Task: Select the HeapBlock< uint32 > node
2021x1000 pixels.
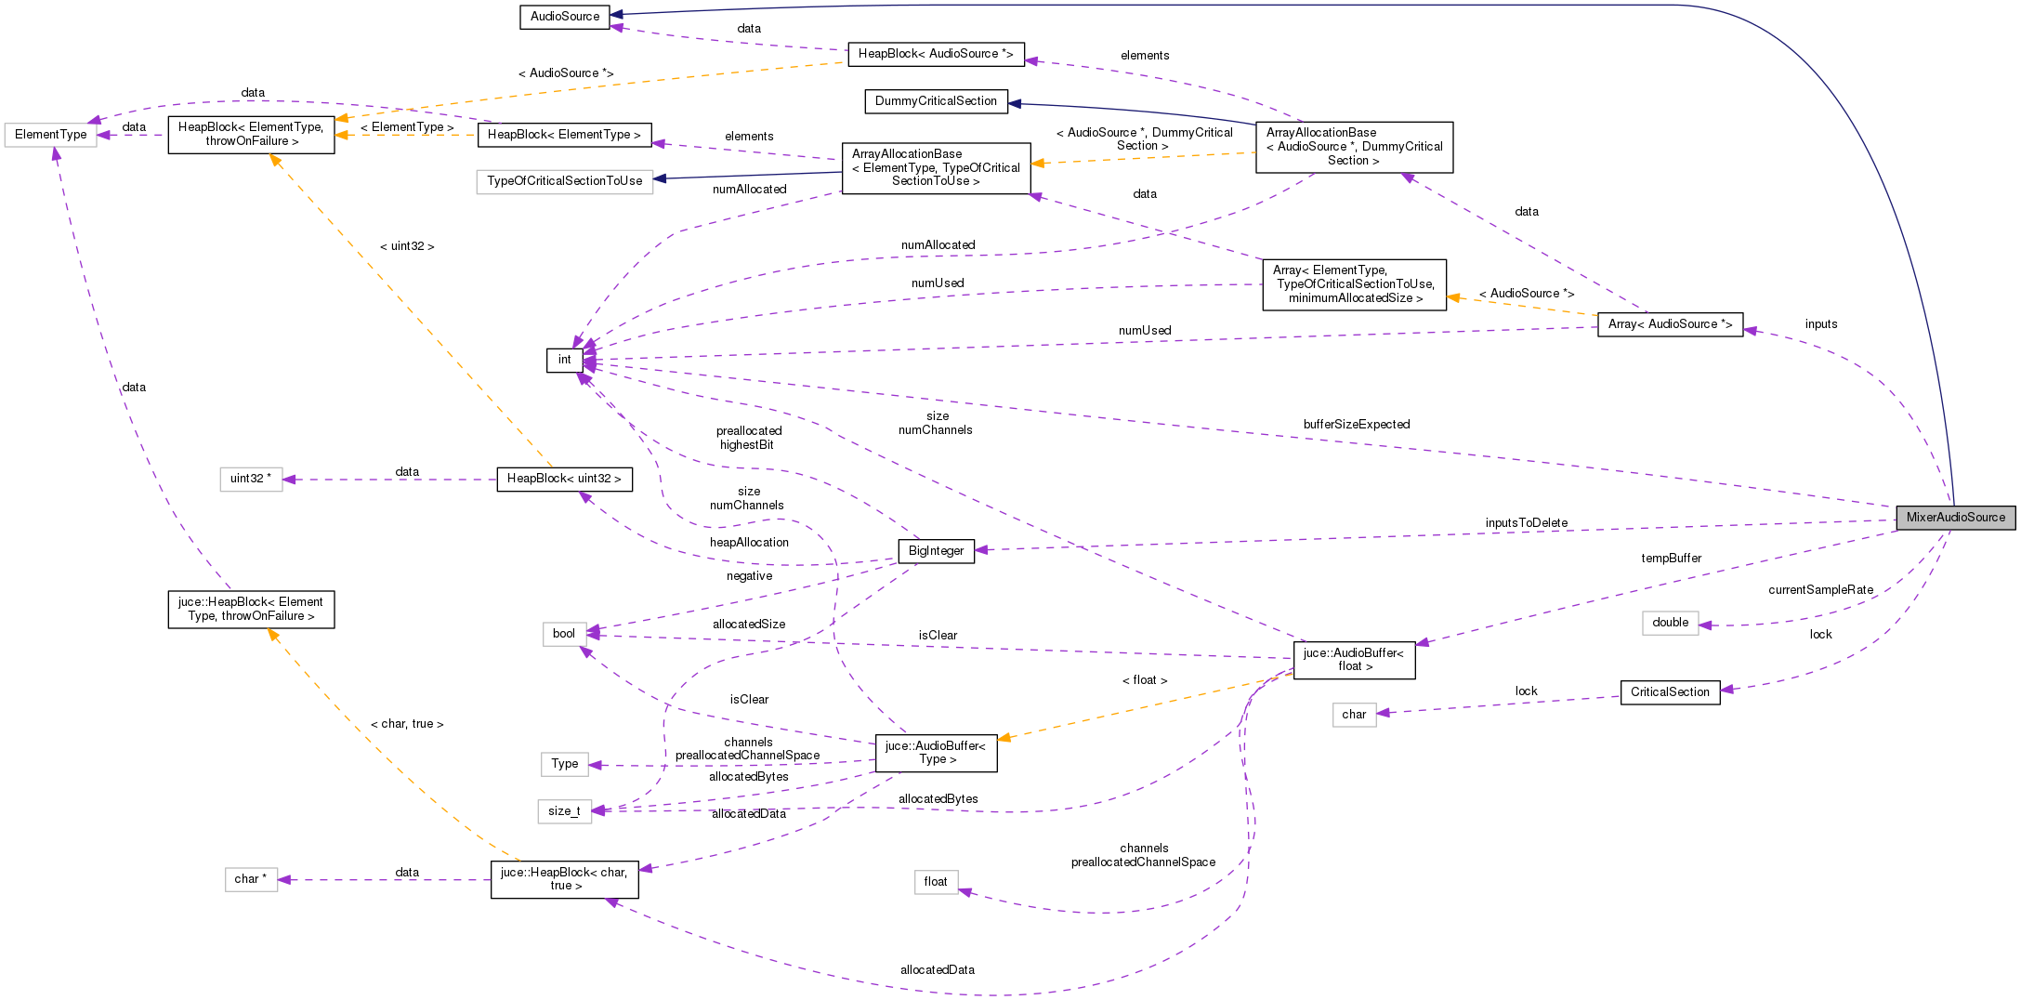Action: coord(564,480)
